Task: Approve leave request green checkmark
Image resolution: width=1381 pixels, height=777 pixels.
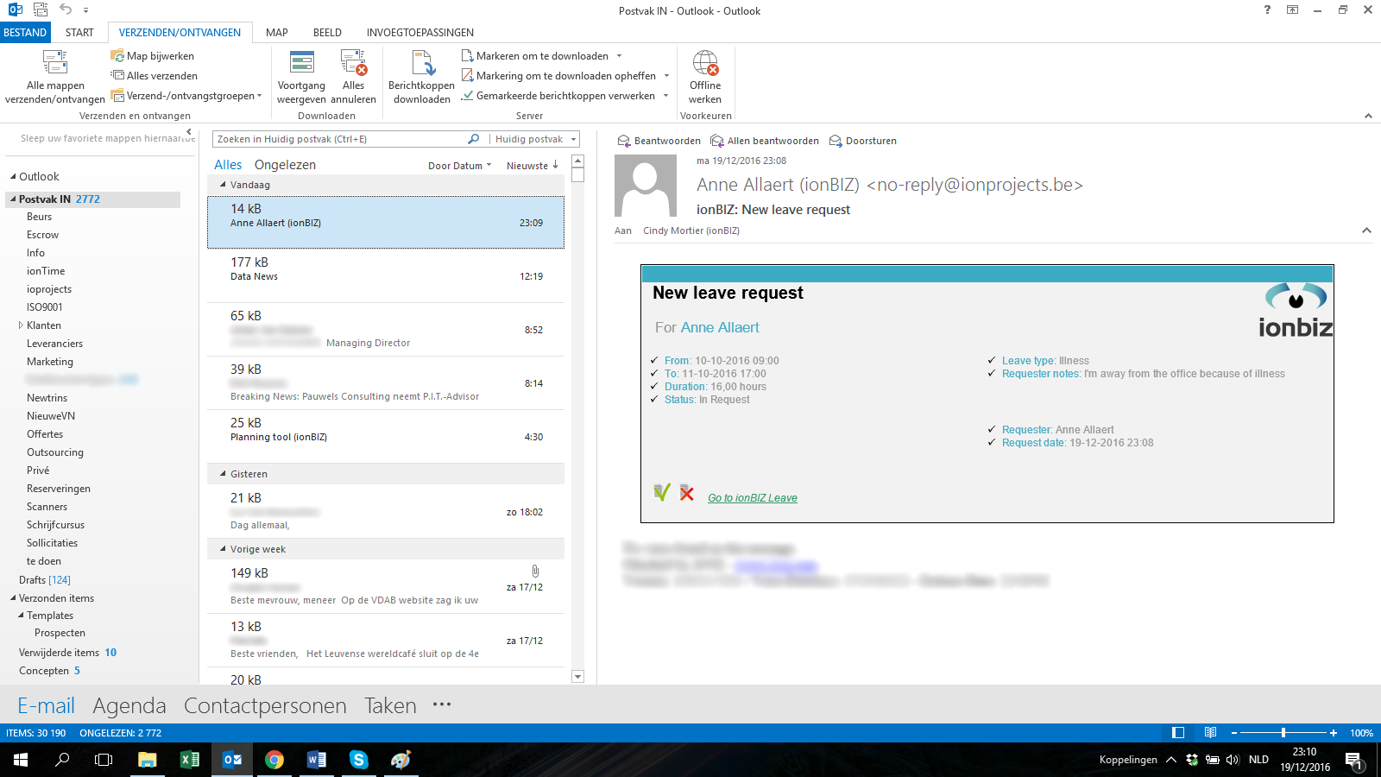Action: click(662, 493)
